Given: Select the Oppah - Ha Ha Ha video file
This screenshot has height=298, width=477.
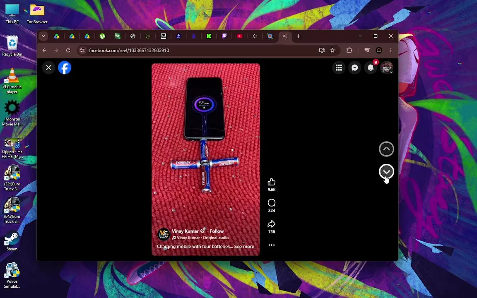Looking at the screenshot, I should point(12,148).
